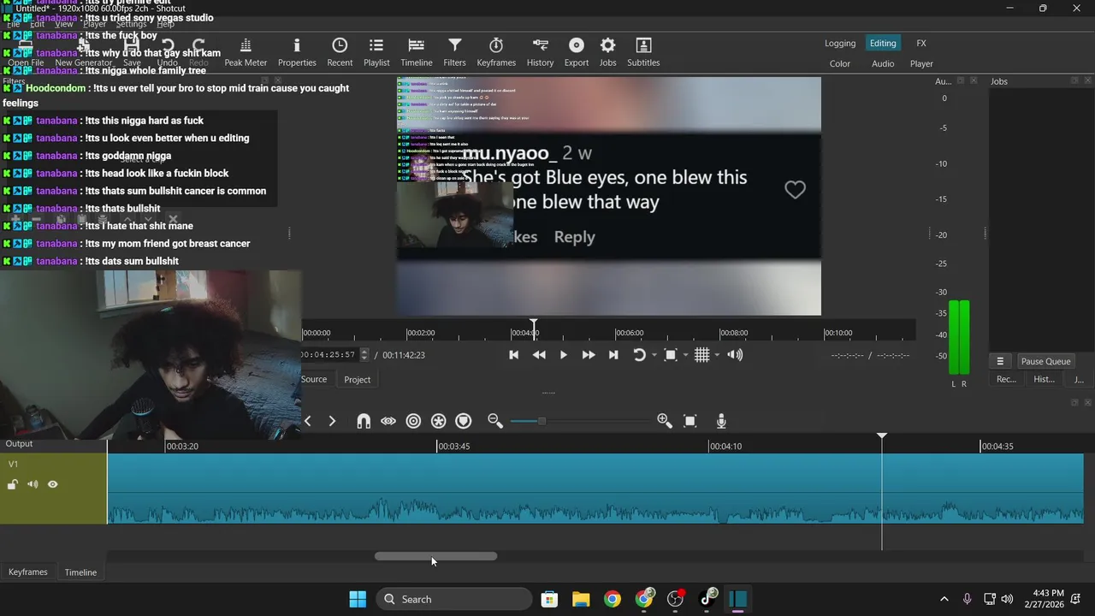1095x616 pixels.
Task: Go to previous marker on timeline toolbar
Action: tap(308, 421)
